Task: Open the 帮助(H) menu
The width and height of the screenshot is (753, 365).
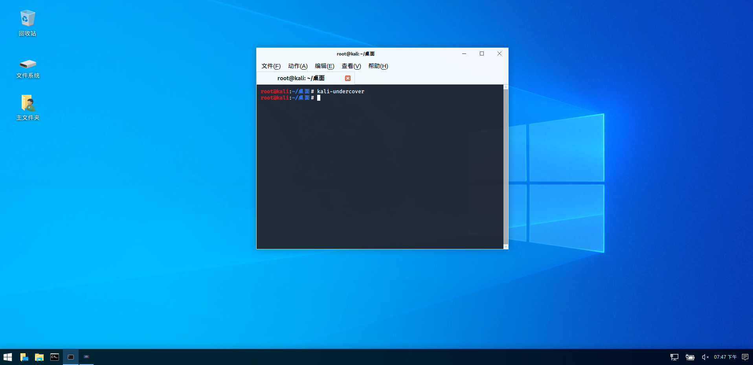Action: pyautogui.click(x=378, y=66)
